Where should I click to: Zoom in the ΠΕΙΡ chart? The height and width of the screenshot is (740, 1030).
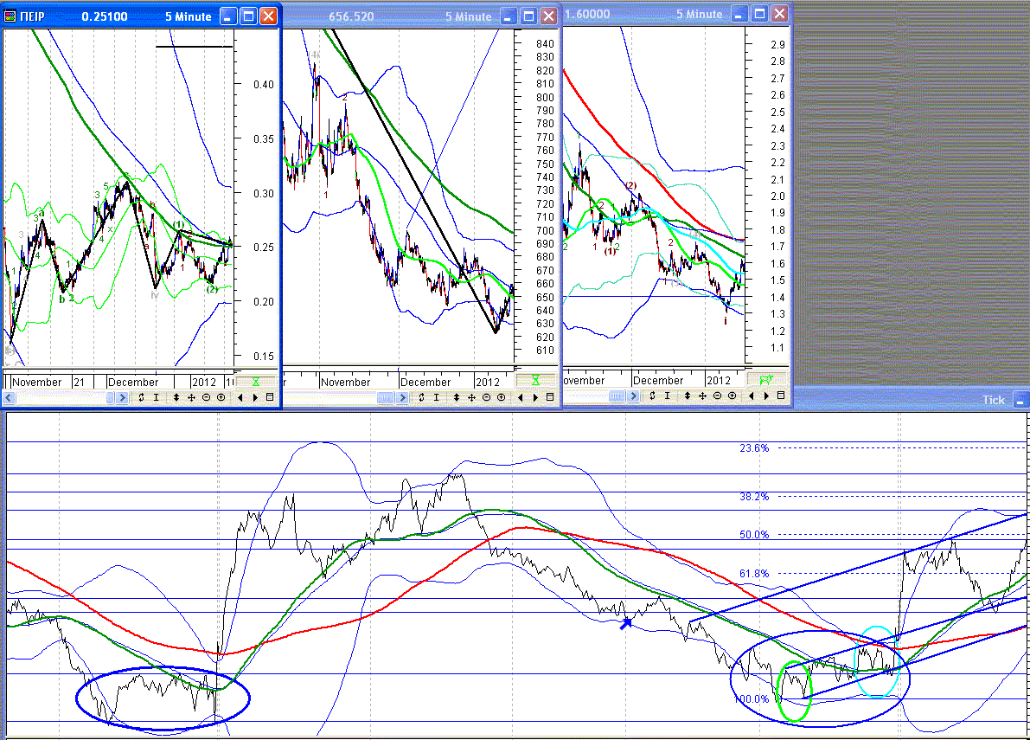click(221, 397)
